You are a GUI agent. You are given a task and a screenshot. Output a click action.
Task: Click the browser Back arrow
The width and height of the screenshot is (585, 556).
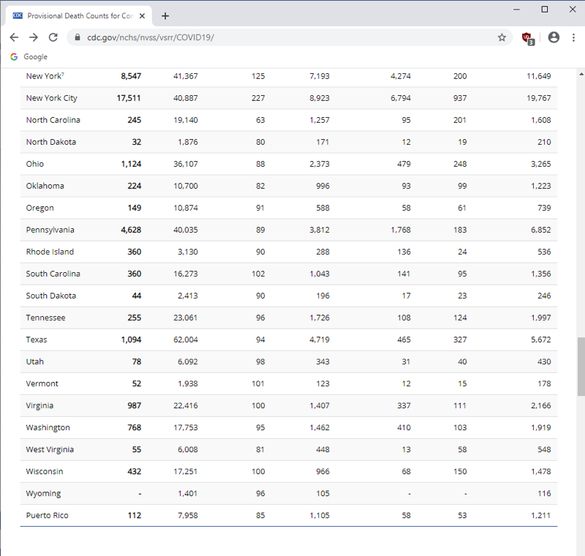(x=15, y=37)
